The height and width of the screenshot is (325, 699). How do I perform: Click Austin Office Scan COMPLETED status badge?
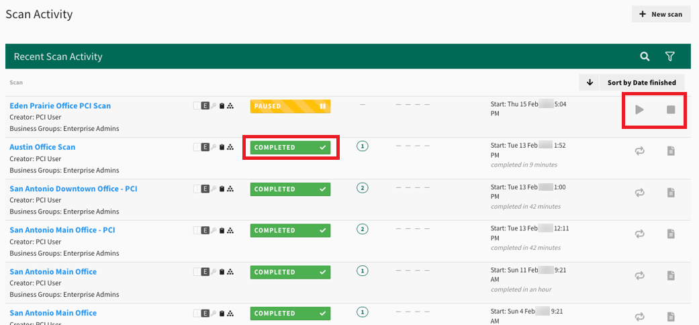click(x=290, y=147)
